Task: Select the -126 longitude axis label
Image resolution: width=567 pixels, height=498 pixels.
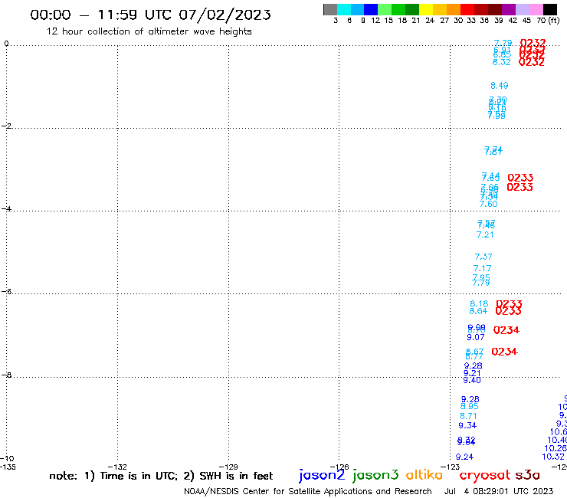Action: (339, 467)
